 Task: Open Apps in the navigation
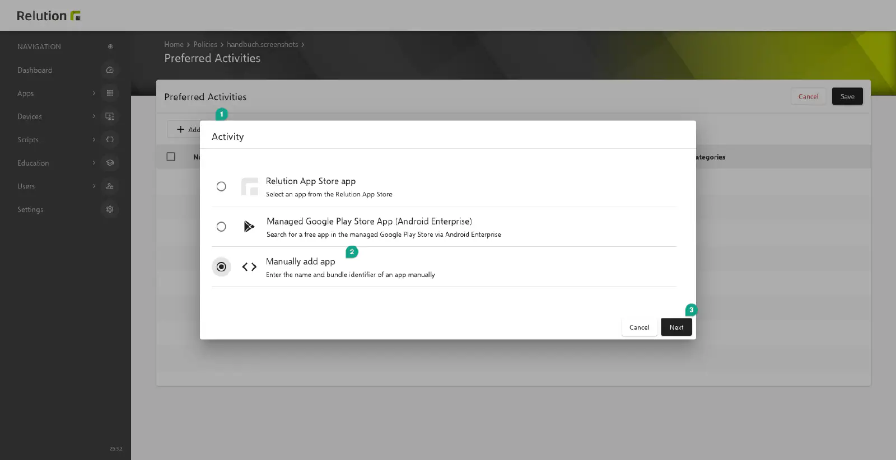(26, 93)
